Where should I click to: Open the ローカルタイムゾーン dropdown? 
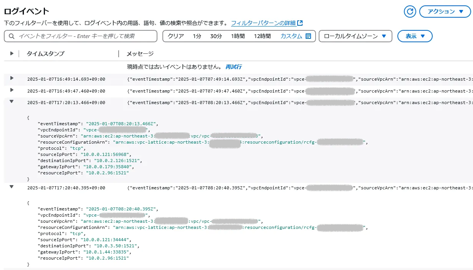point(356,36)
